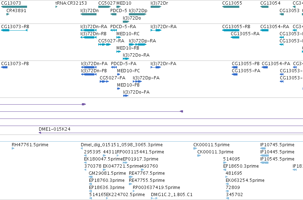Image resolution: width=303 pixels, height=200 pixels.
Task: Select the l(3)72Dn-PA protein label
Action: [x=94, y=64]
